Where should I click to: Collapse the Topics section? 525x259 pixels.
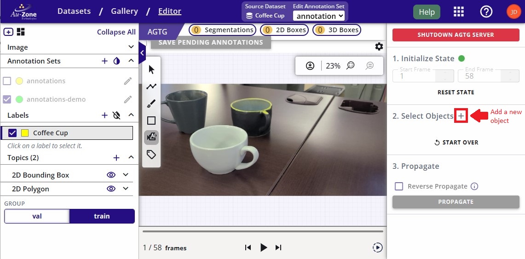(x=131, y=158)
